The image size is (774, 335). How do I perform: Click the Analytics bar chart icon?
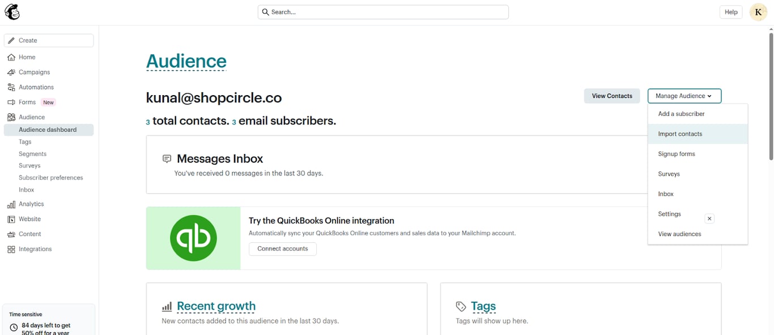click(x=11, y=204)
